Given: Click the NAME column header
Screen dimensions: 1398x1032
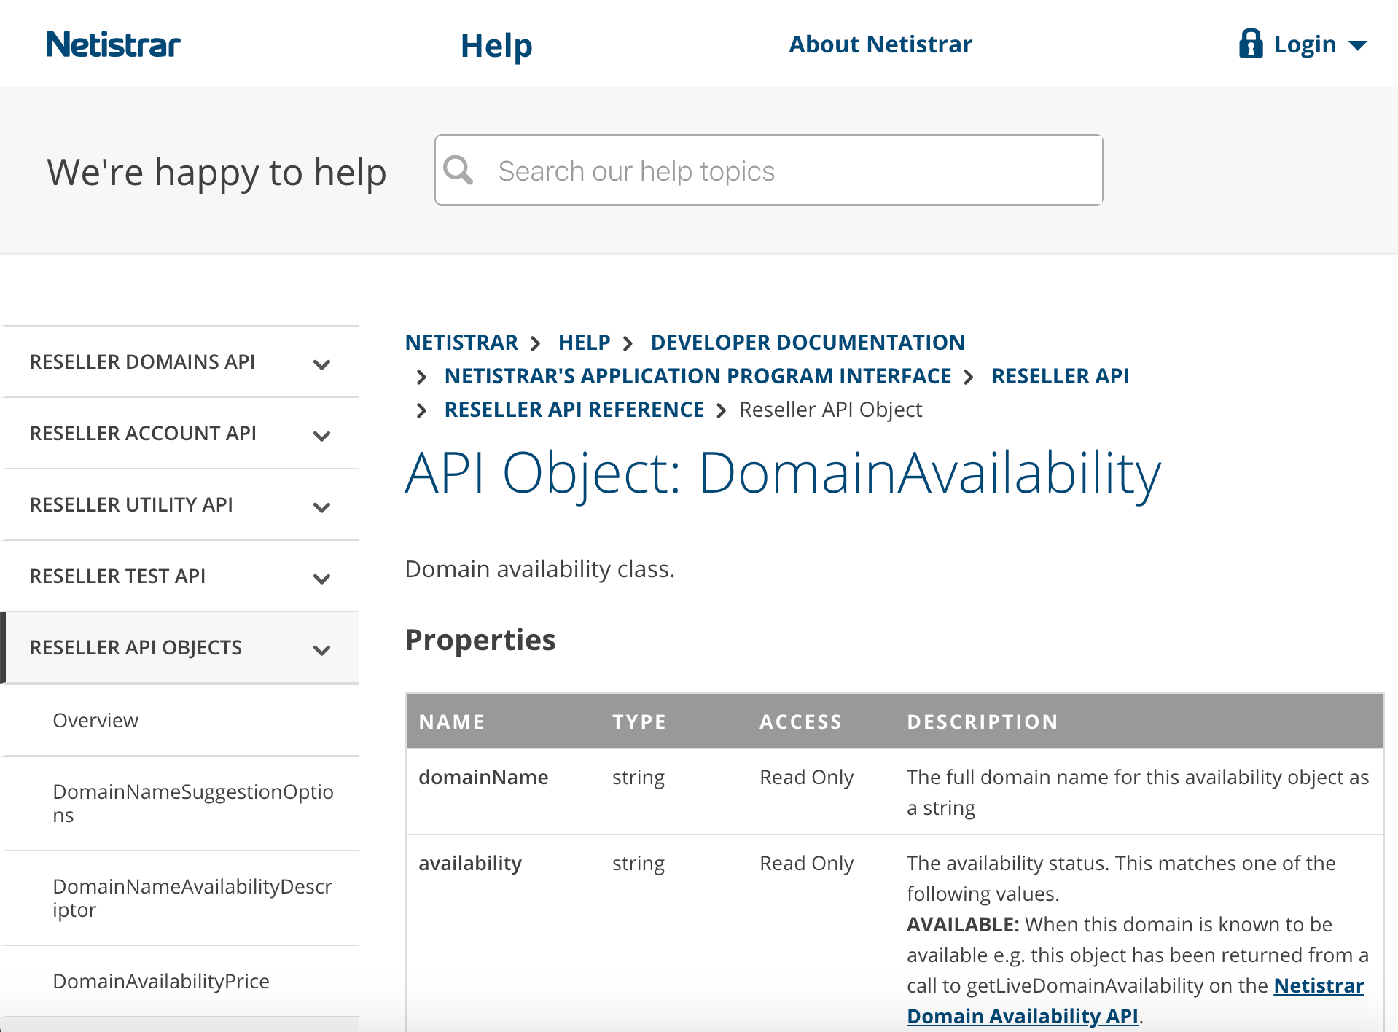Looking at the screenshot, I should coord(452,722).
